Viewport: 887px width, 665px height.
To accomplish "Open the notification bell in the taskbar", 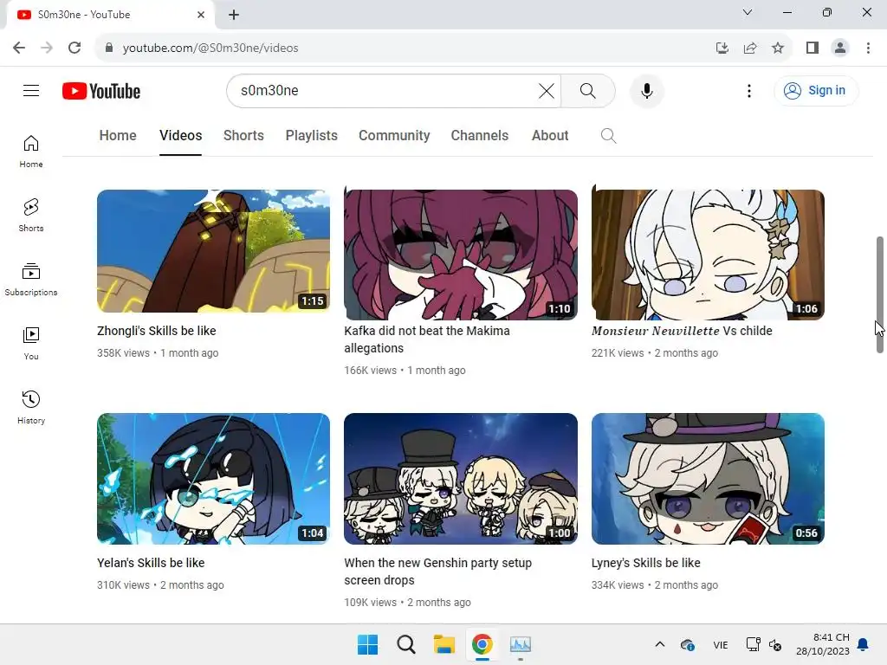I will (x=864, y=644).
